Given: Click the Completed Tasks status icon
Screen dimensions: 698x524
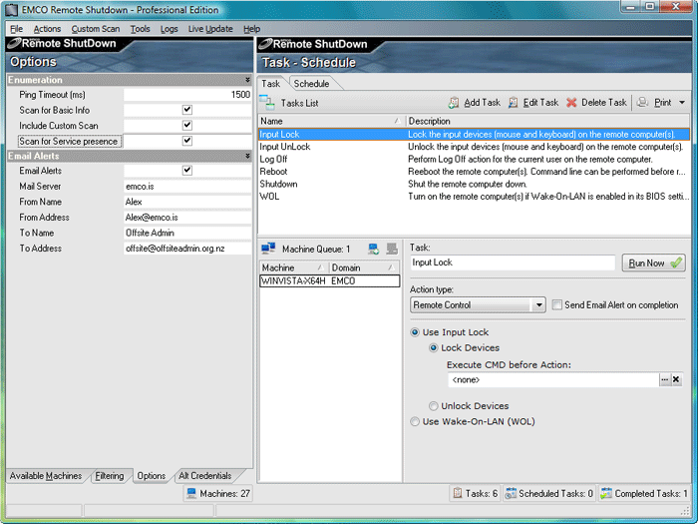Looking at the screenshot, I should click(x=606, y=493).
